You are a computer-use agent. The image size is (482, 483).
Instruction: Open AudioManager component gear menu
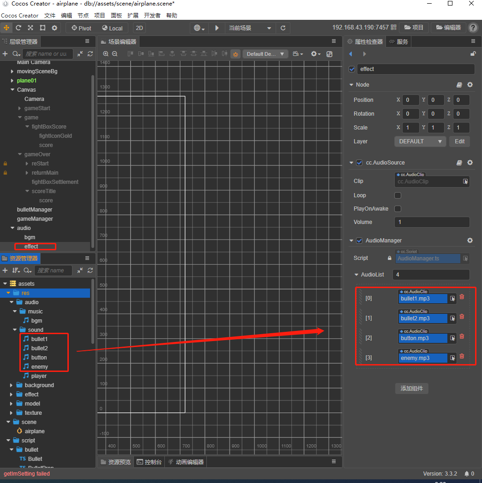click(x=470, y=240)
